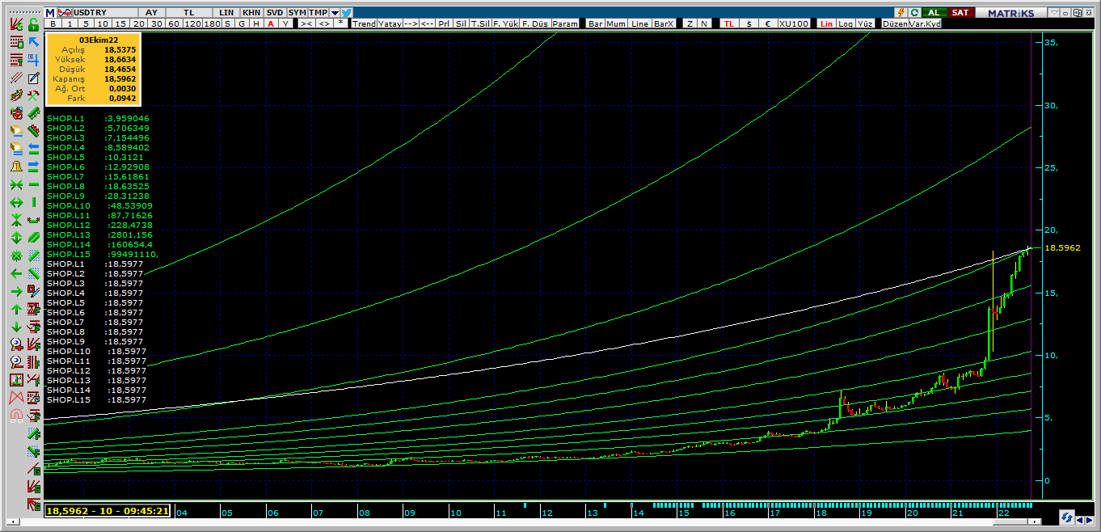Toggle the red A period button

click(271, 24)
